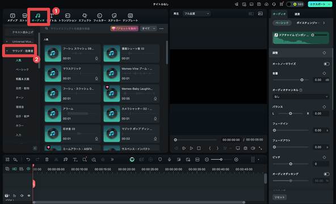The width and height of the screenshot is (336, 204).
Task: Switch to the メディア tab
Action: [x=12, y=18]
